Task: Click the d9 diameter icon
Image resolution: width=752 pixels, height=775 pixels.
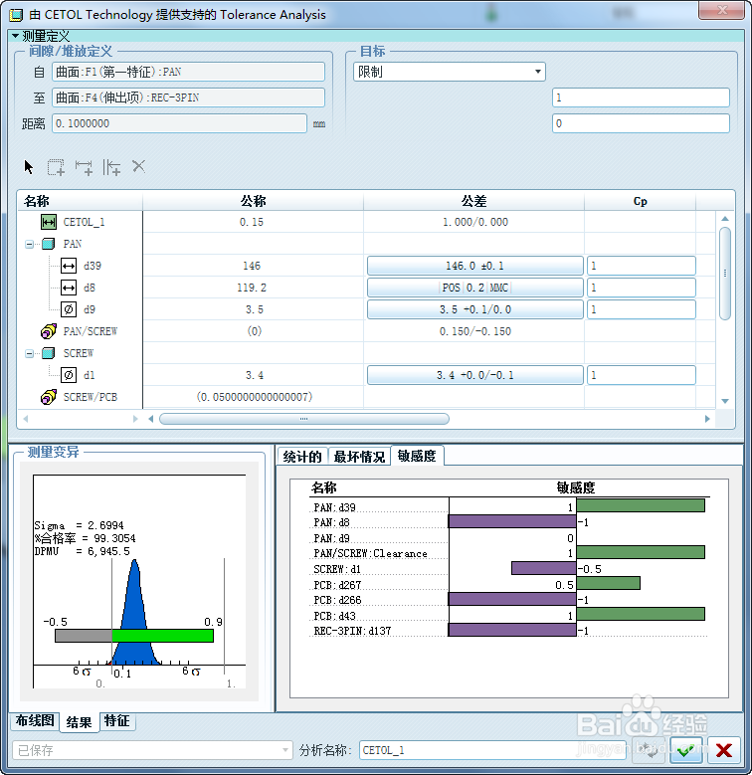Action: [69, 309]
